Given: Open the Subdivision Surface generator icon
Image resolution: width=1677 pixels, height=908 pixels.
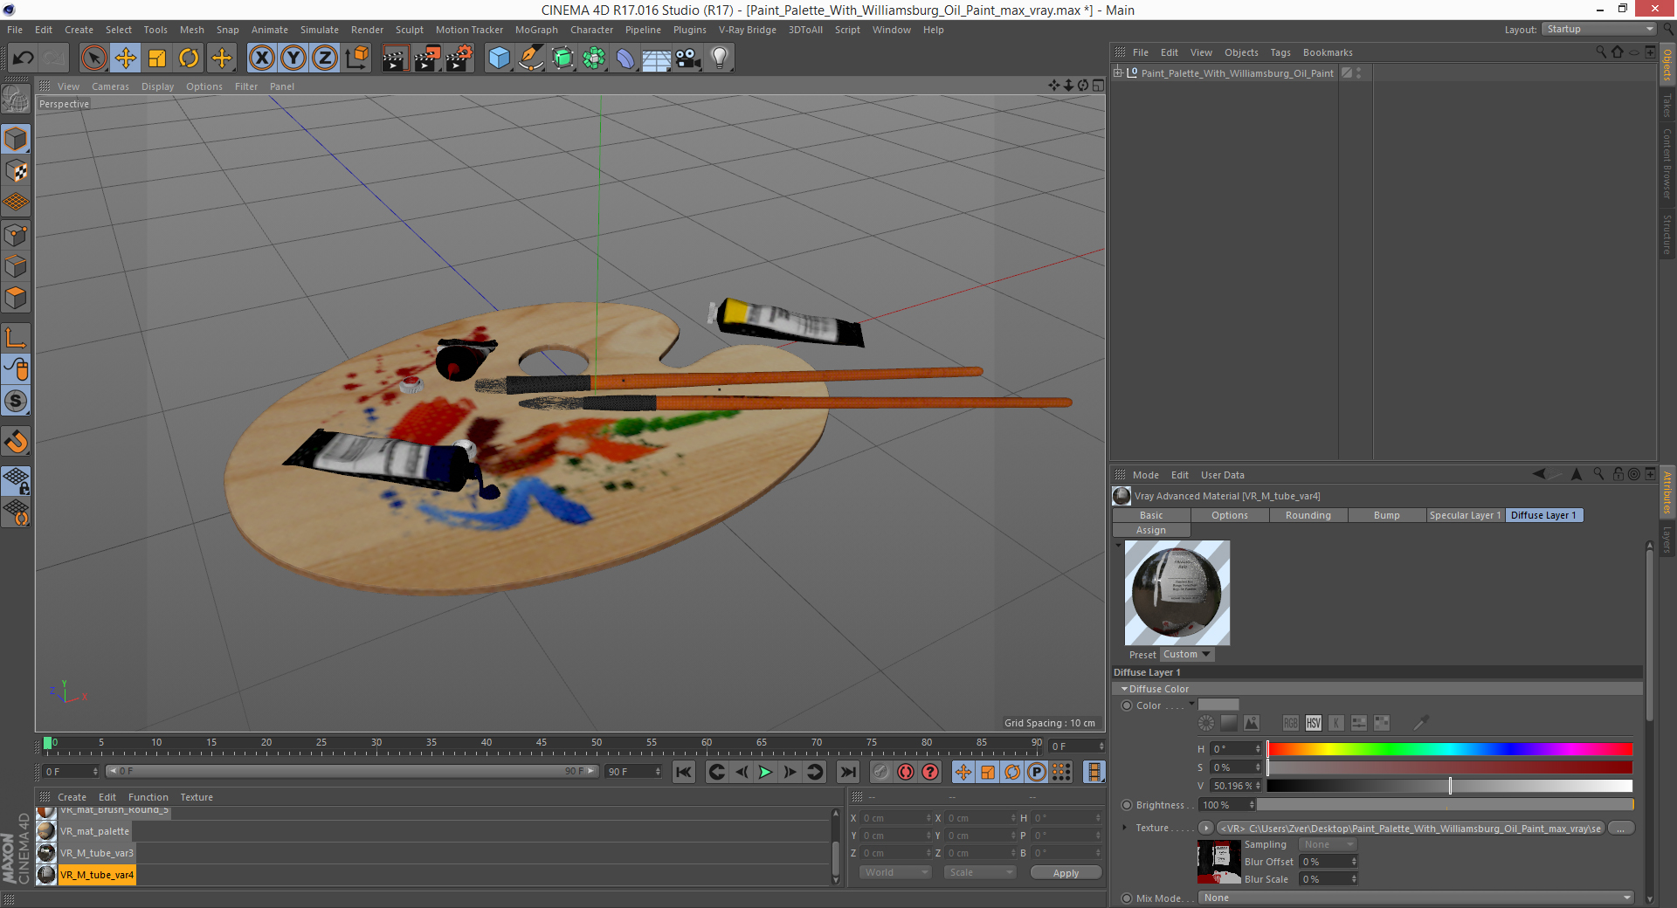Looking at the screenshot, I should coord(562,58).
